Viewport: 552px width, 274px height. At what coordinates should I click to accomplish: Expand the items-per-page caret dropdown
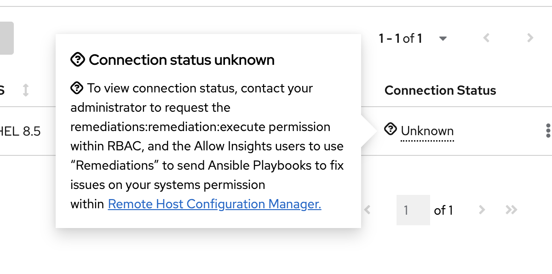(x=443, y=39)
